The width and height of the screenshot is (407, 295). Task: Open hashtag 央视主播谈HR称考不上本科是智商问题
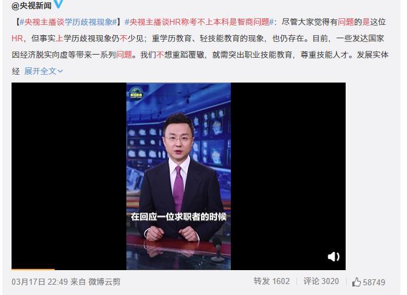(199, 22)
